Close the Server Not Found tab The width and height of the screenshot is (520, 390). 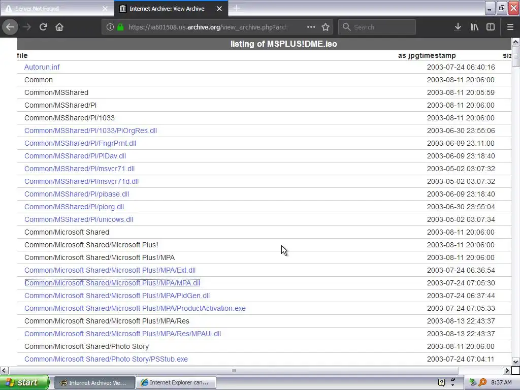pos(105,9)
